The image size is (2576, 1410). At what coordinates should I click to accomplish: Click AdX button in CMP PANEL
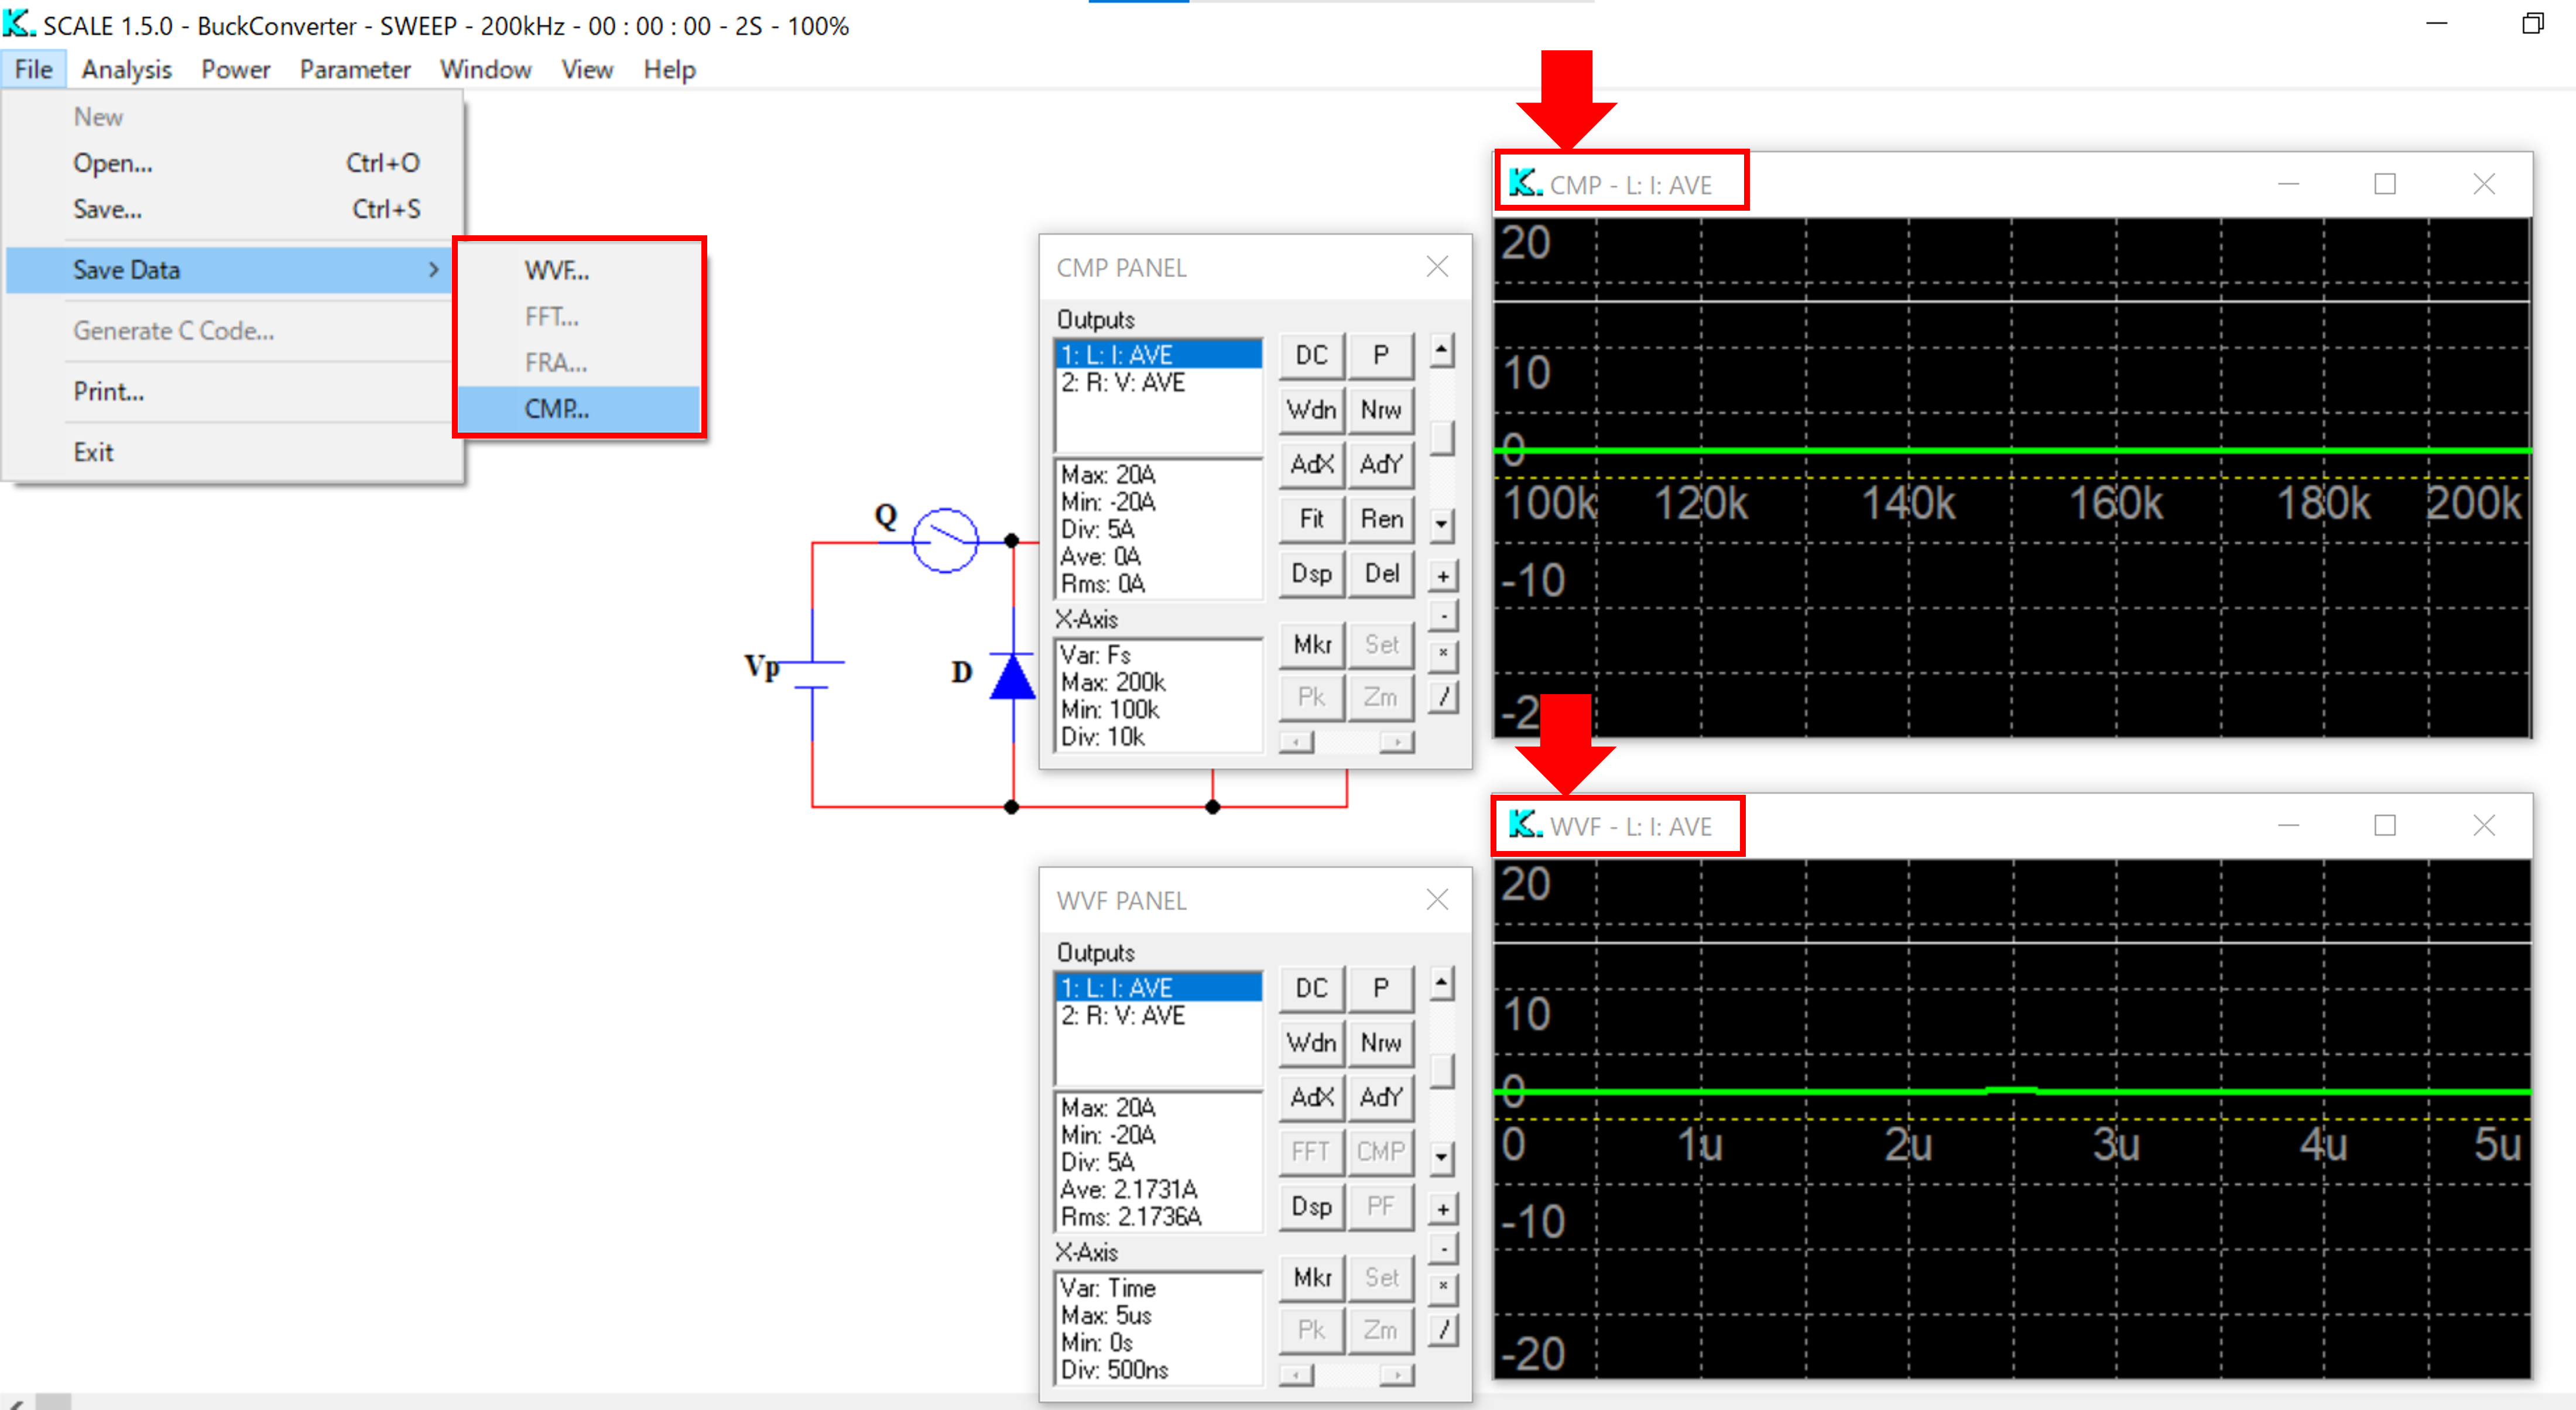[1311, 464]
